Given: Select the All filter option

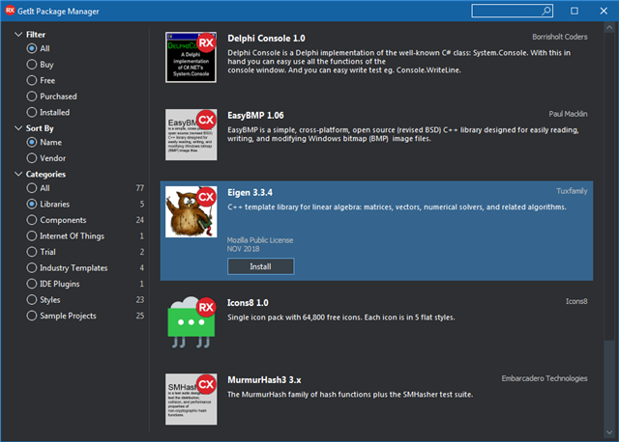Looking at the screenshot, I should 39,48.
